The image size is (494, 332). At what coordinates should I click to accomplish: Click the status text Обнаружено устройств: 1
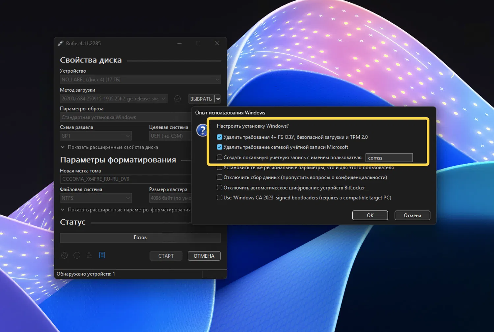pyautogui.click(x=86, y=274)
